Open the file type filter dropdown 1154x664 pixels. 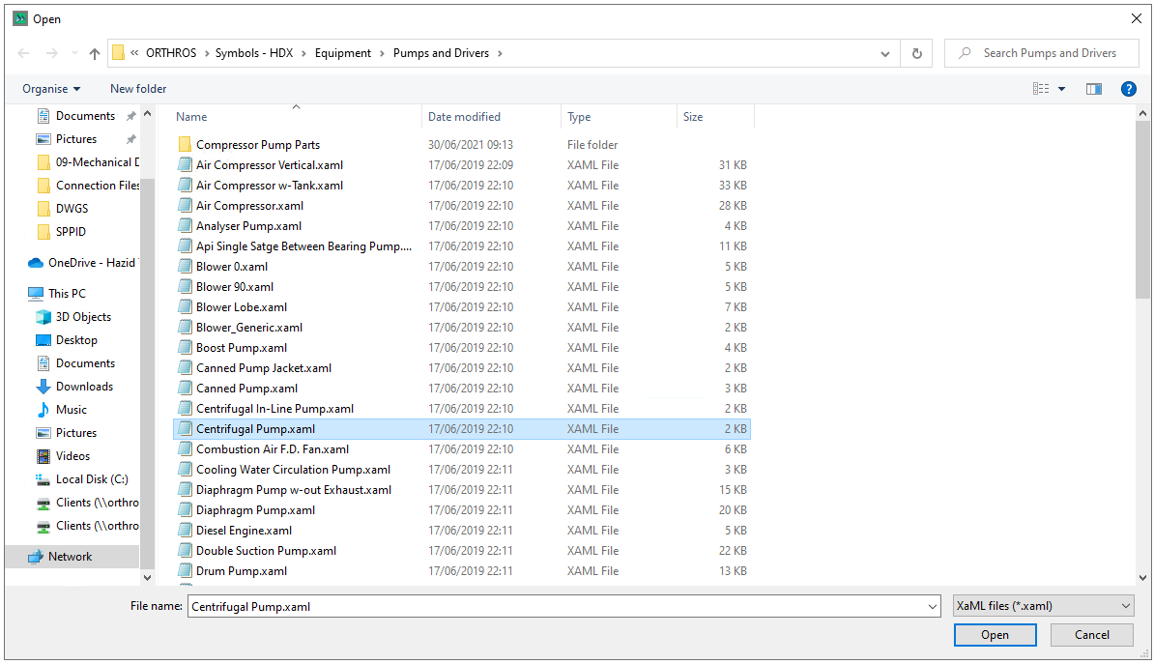pyautogui.click(x=1043, y=607)
